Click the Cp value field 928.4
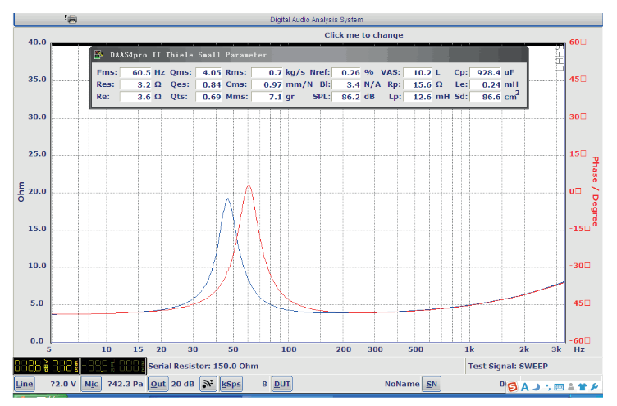Screen dimensions: 617x406 pos(486,72)
